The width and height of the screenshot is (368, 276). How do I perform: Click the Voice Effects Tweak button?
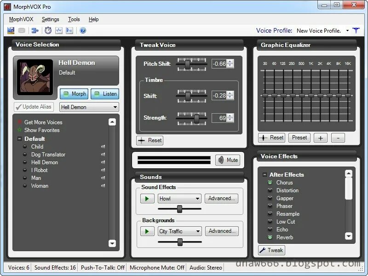pos(271,250)
